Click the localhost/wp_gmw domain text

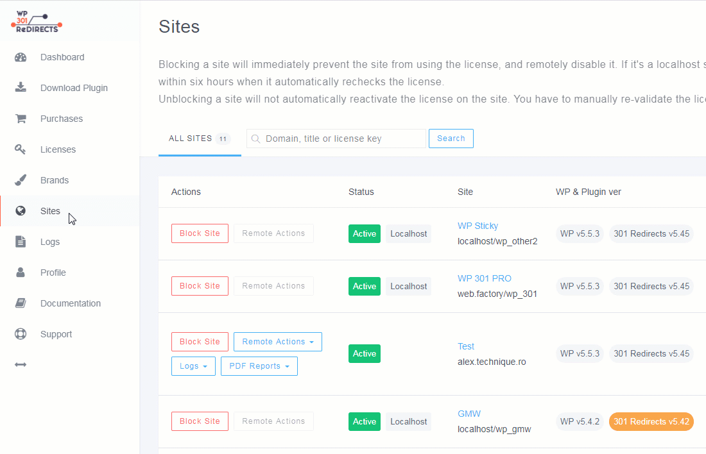[494, 429]
